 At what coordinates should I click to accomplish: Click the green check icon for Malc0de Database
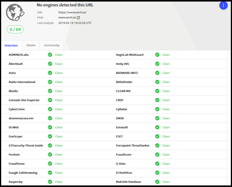(157, 182)
